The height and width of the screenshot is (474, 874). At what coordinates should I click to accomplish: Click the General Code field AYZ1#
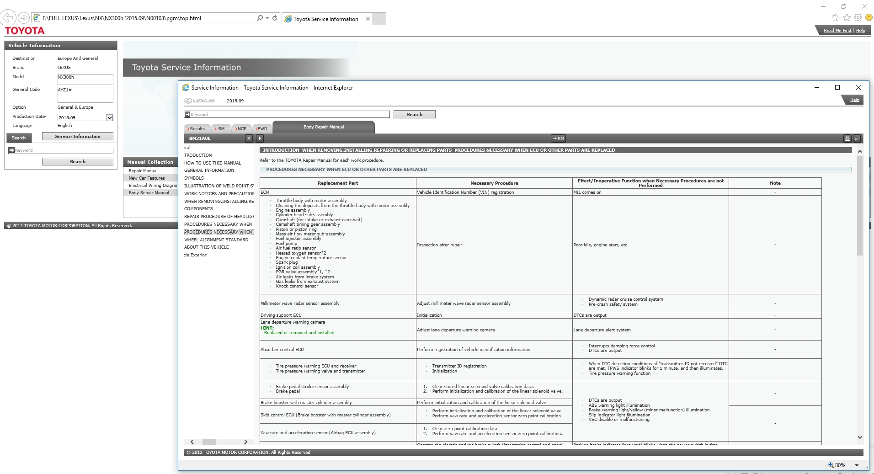pos(85,95)
